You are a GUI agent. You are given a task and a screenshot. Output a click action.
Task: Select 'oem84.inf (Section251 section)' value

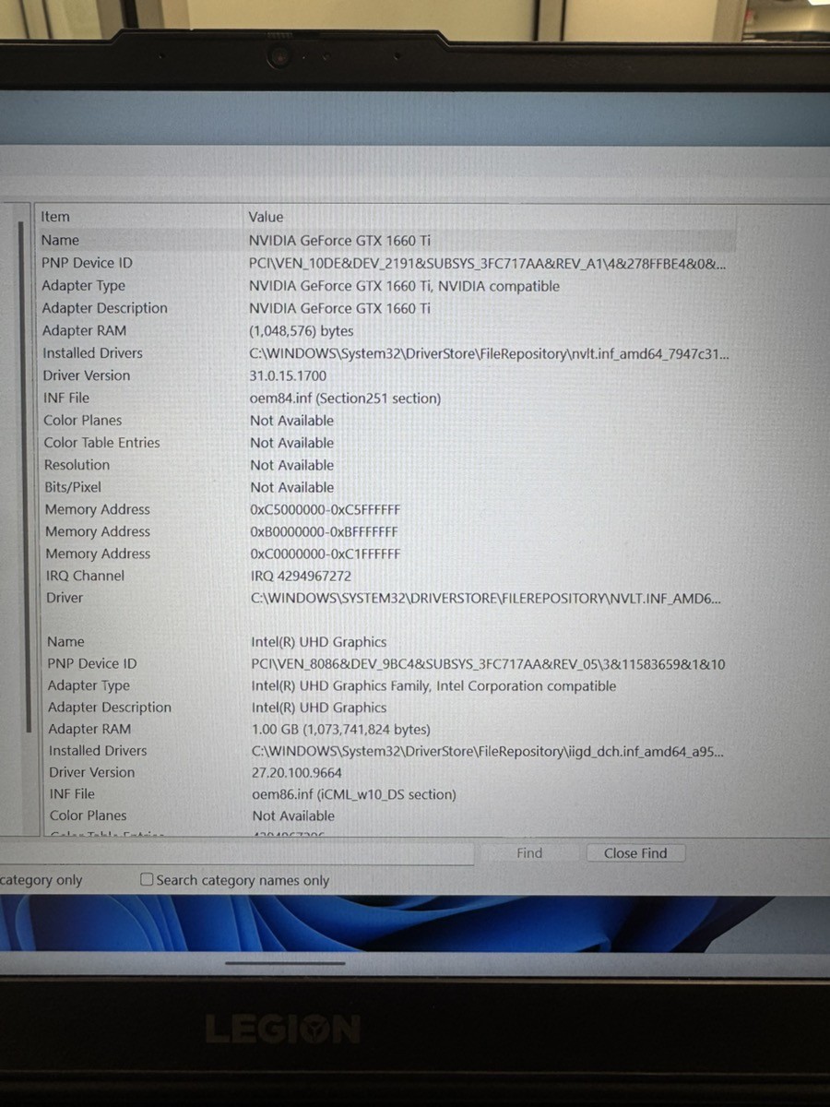pos(345,399)
